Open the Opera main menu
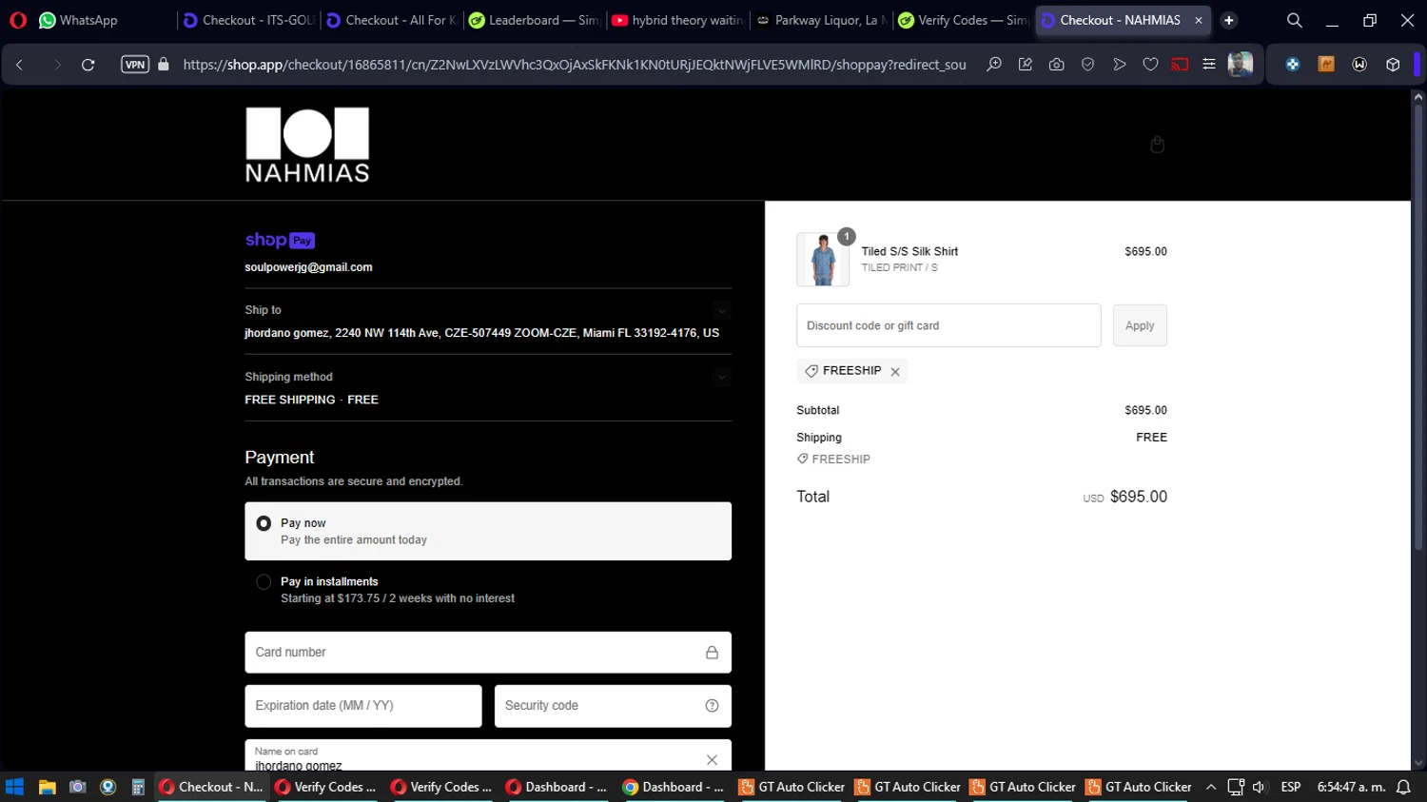 coord(18,20)
